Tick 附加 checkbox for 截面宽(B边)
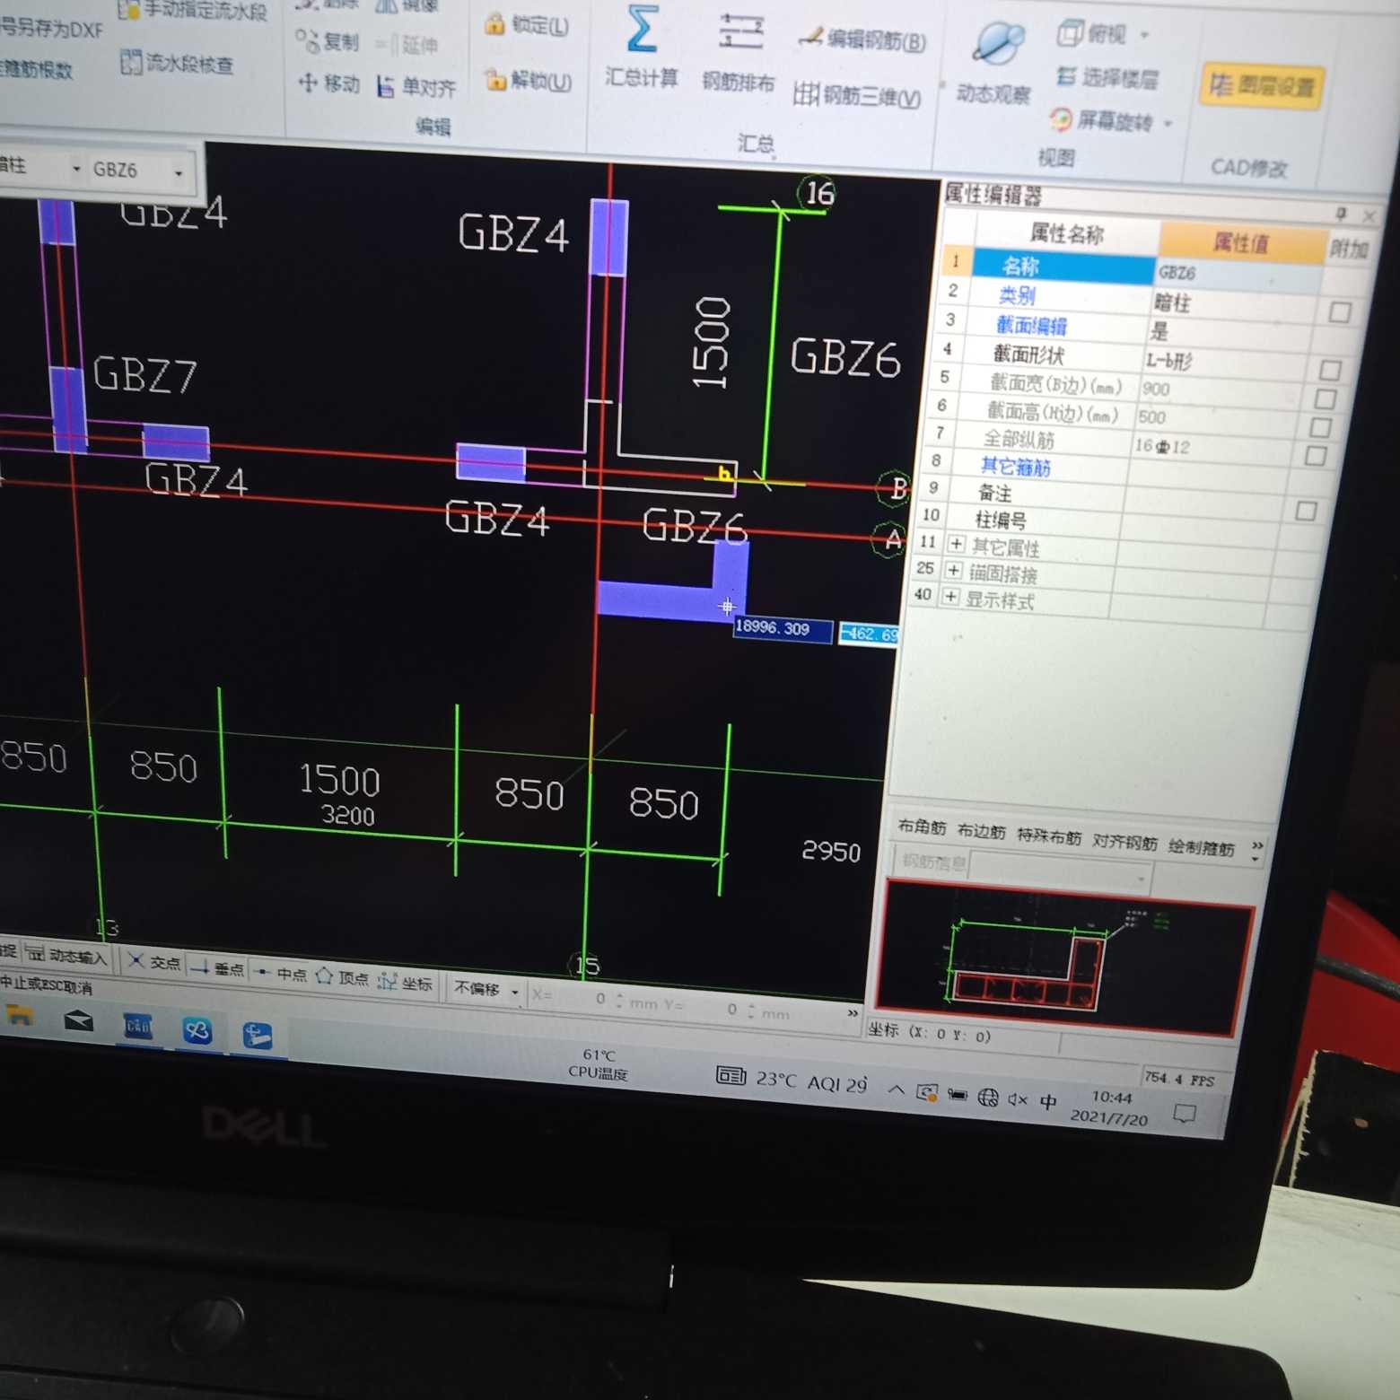1400x1400 pixels. 1326,398
